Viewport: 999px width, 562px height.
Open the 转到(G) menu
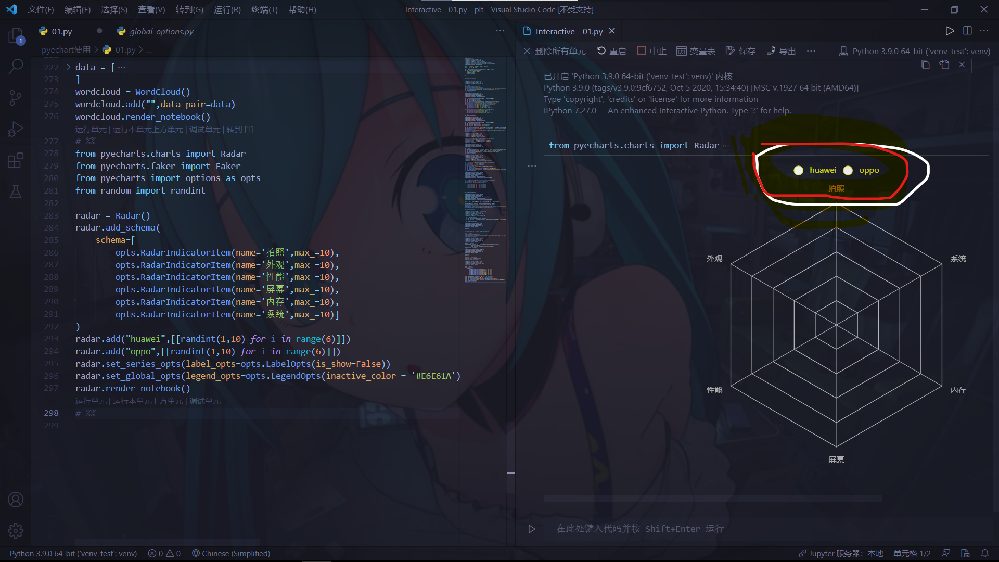[189, 9]
